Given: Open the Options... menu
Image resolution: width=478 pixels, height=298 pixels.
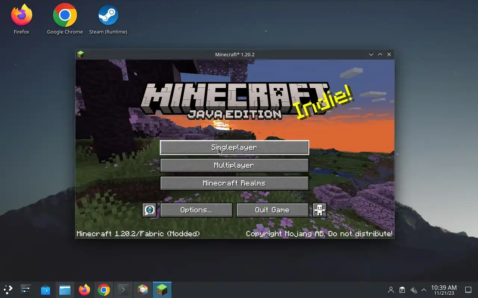Looking at the screenshot, I should click(196, 210).
